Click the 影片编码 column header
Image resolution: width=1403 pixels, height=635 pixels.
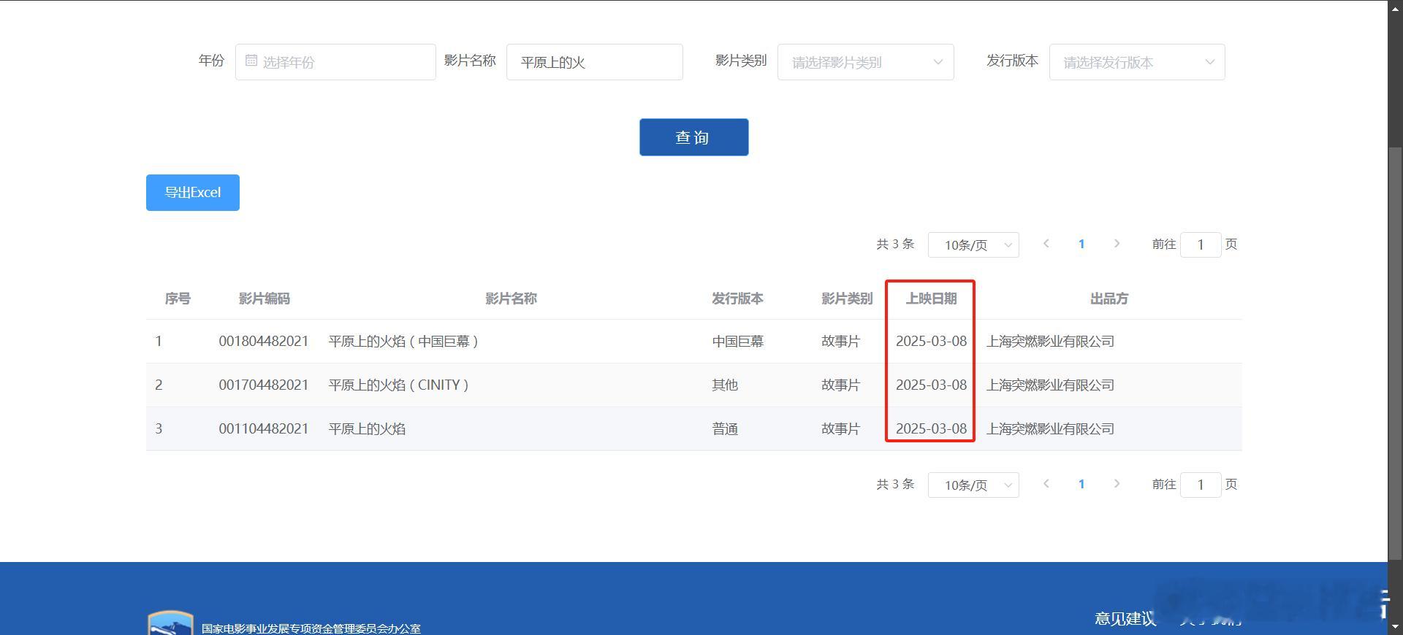(x=265, y=299)
